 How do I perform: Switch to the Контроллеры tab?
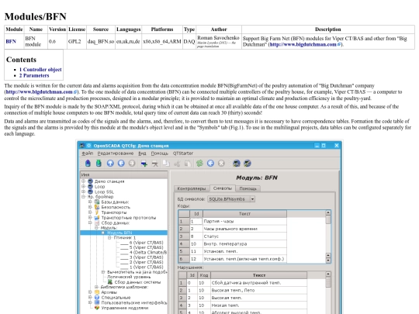click(192, 188)
